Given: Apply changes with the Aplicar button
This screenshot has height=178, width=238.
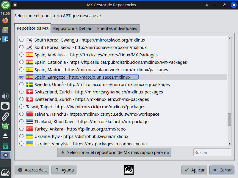Looking at the screenshot, I should pyautogui.click(x=194, y=170).
